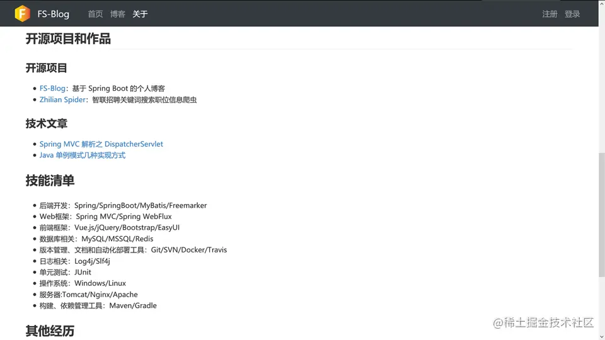The width and height of the screenshot is (605, 340).
Task: Open the 博客 navigation item
Action: [118, 14]
